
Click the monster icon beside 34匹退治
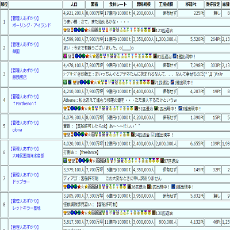click(x=133, y=135)
